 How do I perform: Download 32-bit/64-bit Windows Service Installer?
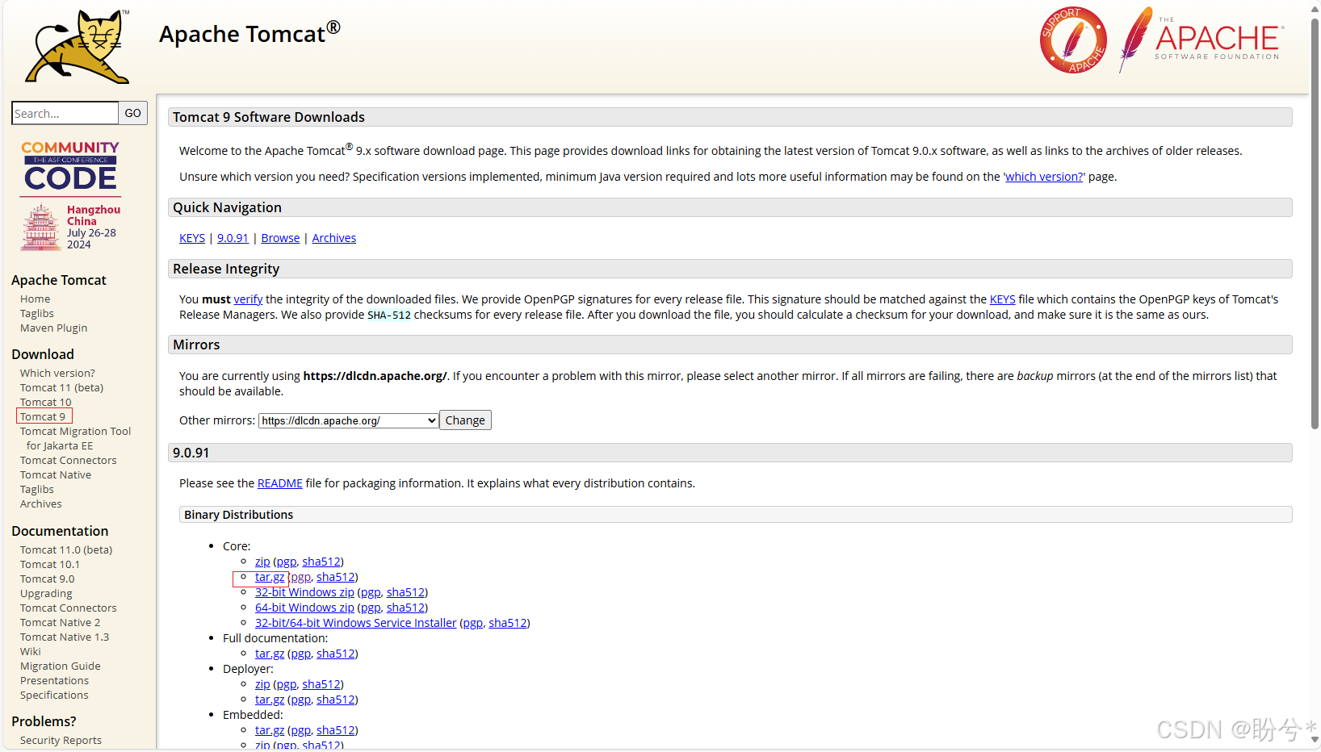(355, 623)
